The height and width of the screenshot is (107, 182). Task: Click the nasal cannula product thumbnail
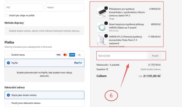click(102, 27)
